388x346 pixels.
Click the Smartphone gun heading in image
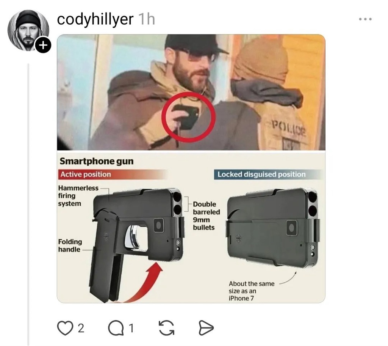pos(97,161)
